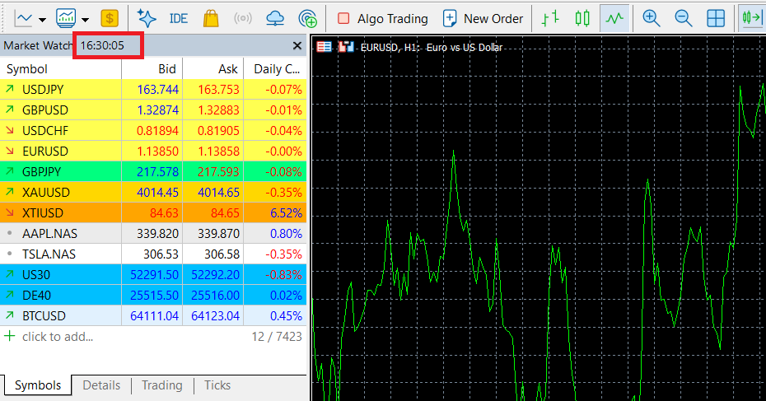Viewport: 766px width, 401px height.
Task: Open the chart templates icon
Action: [x=66, y=19]
